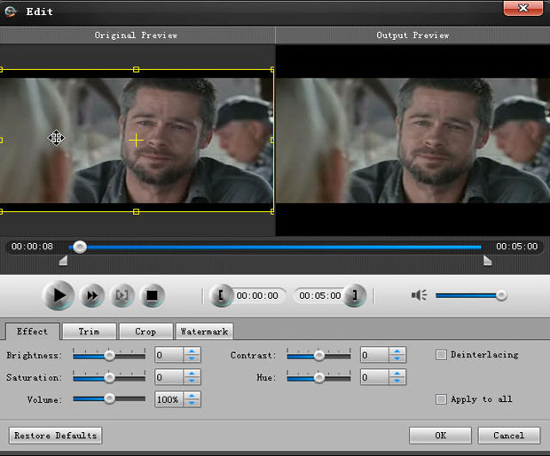This screenshot has height=456, width=550.
Task: Click the Volume effect slider knob
Action: click(x=109, y=399)
